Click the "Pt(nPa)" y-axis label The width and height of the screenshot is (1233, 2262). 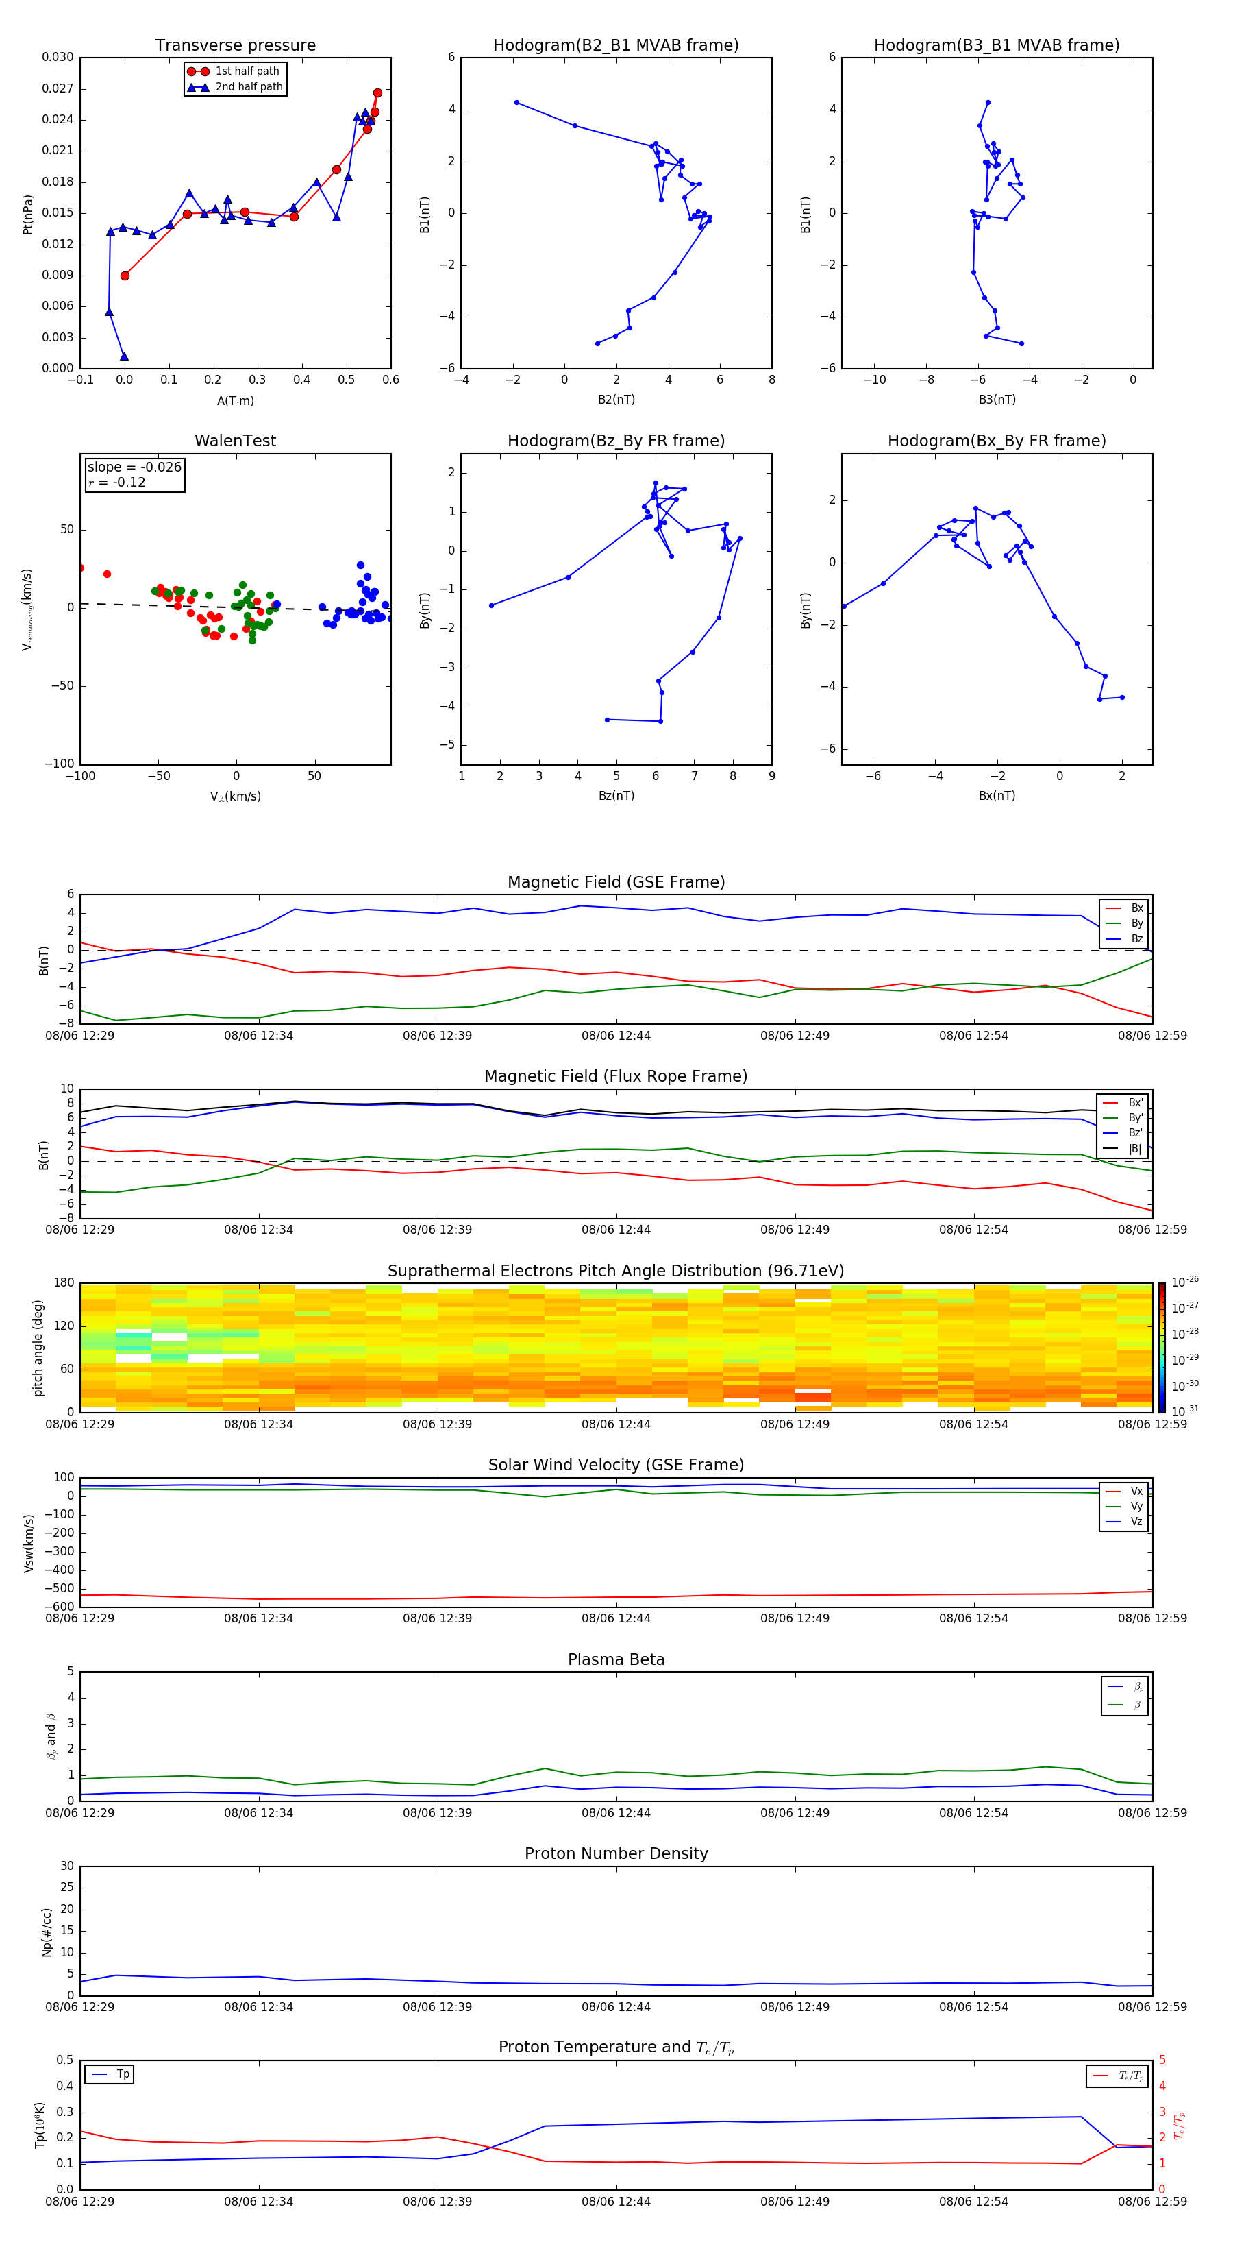point(27,215)
